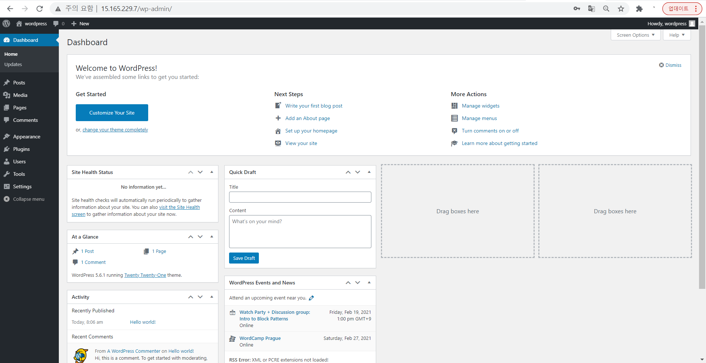Image resolution: width=706 pixels, height=363 pixels.
Task: Go back with browser back arrow
Action: tap(10, 8)
